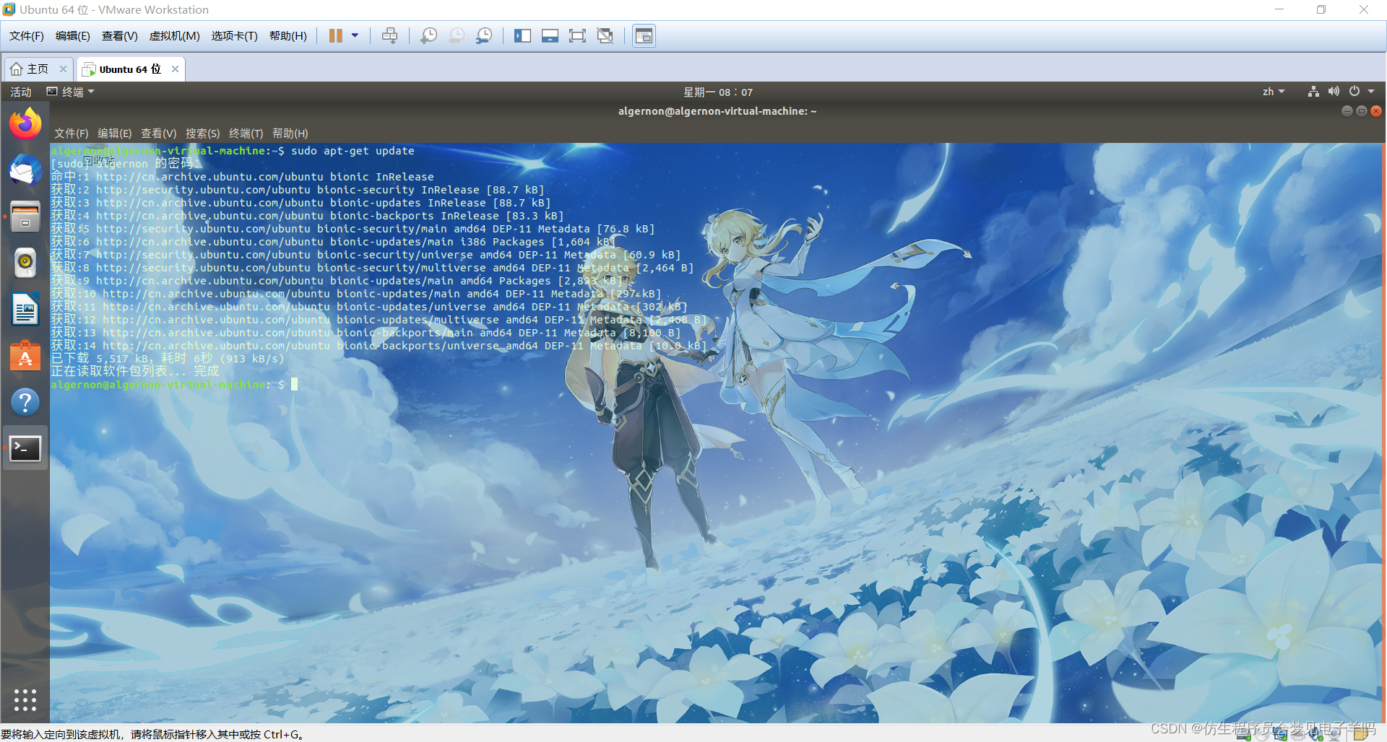Close the 主页 tab
The image size is (1387, 742).
tap(63, 69)
